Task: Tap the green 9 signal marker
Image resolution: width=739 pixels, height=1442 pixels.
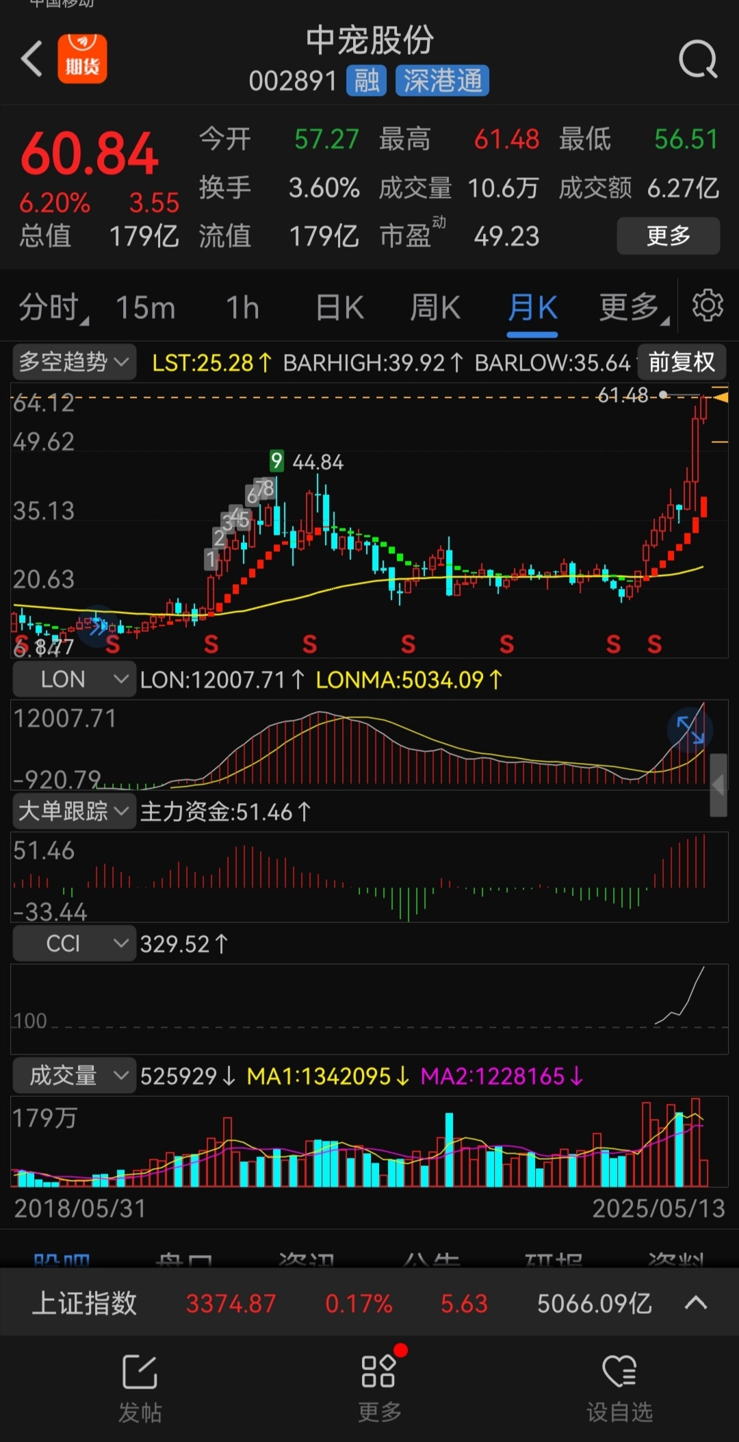Action: coord(276,461)
